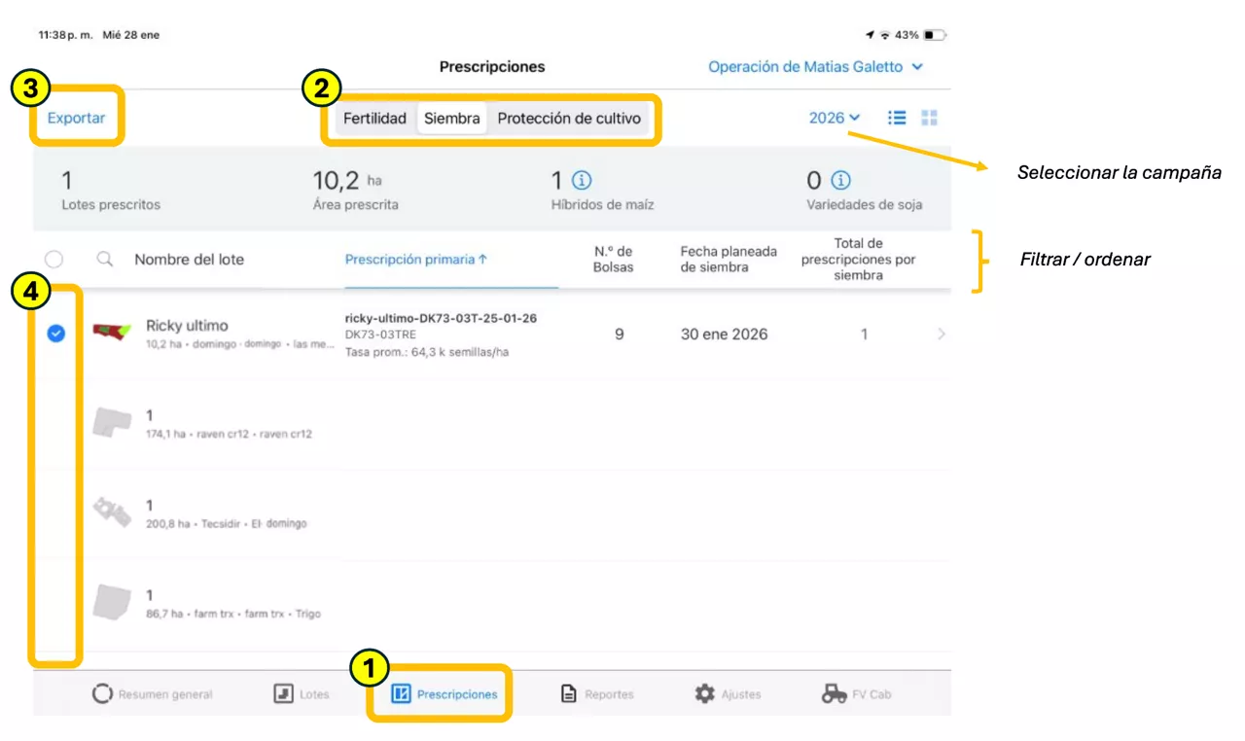1245x741 pixels.
Task: Select the Fertilidad tab
Action: pos(374,119)
